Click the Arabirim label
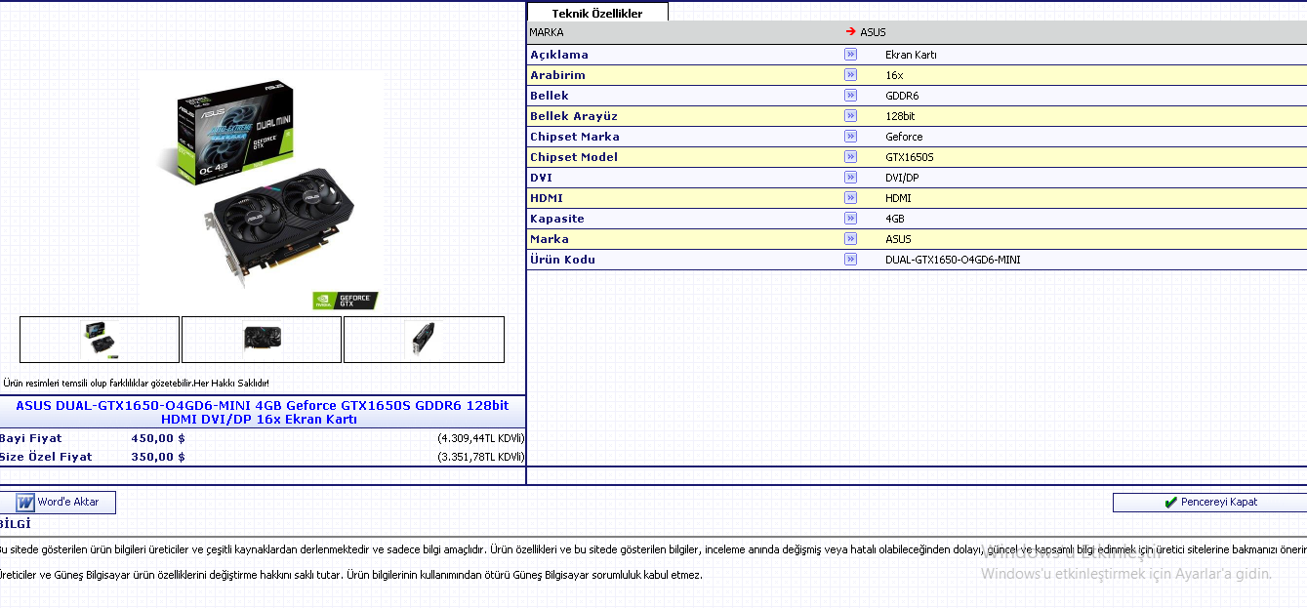Image resolution: width=1307 pixels, height=608 pixels. pos(557,75)
